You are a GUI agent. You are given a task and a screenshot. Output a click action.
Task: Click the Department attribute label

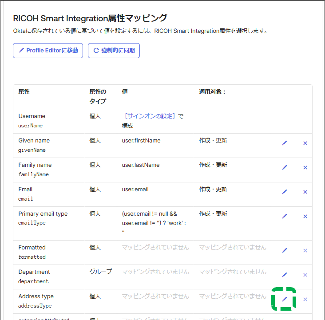click(x=34, y=272)
